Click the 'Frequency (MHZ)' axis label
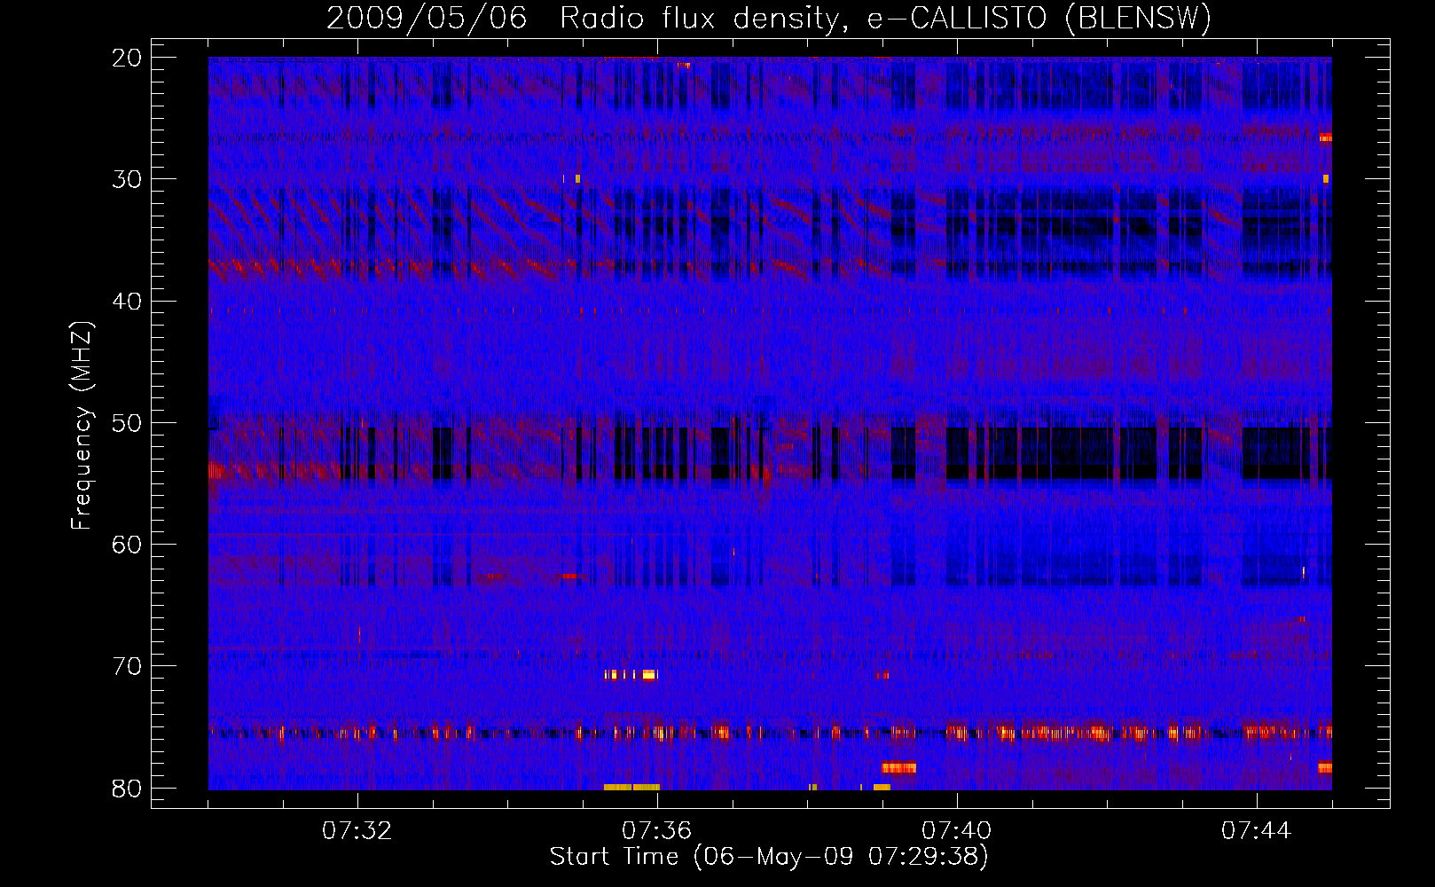This screenshot has width=1435, height=887. point(82,426)
